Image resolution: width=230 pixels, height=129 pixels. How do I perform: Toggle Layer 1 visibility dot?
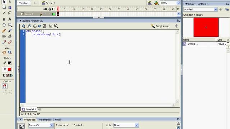coord(45,14)
